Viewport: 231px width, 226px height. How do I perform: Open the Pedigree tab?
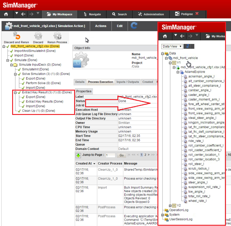click(x=184, y=14)
